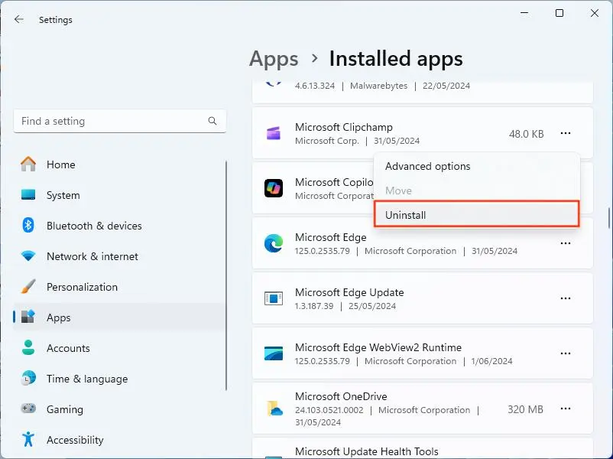The height and width of the screenshot is (459, 613).
Task: Click the Microsoft Copilot app icon
Action: 274,188
